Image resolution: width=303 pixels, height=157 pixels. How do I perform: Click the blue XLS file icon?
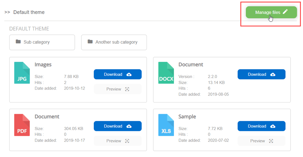[166, 124]
